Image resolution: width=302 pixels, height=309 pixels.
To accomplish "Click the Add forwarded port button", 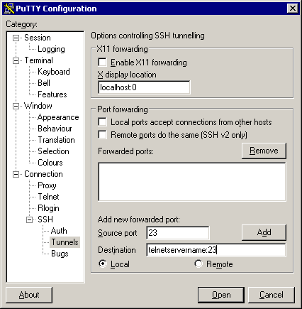I will 264,232.
